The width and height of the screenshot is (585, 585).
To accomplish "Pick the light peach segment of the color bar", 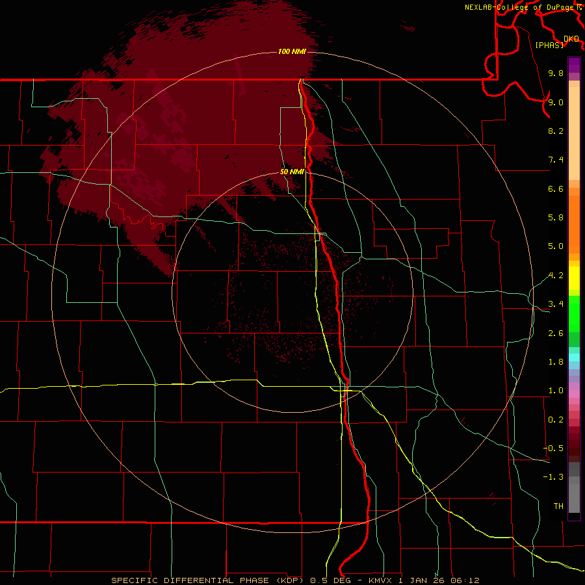I will coord(574,133).
